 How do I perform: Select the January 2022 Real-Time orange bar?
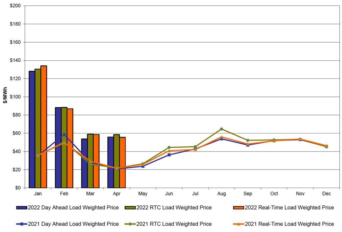click(x=44, y=127)
